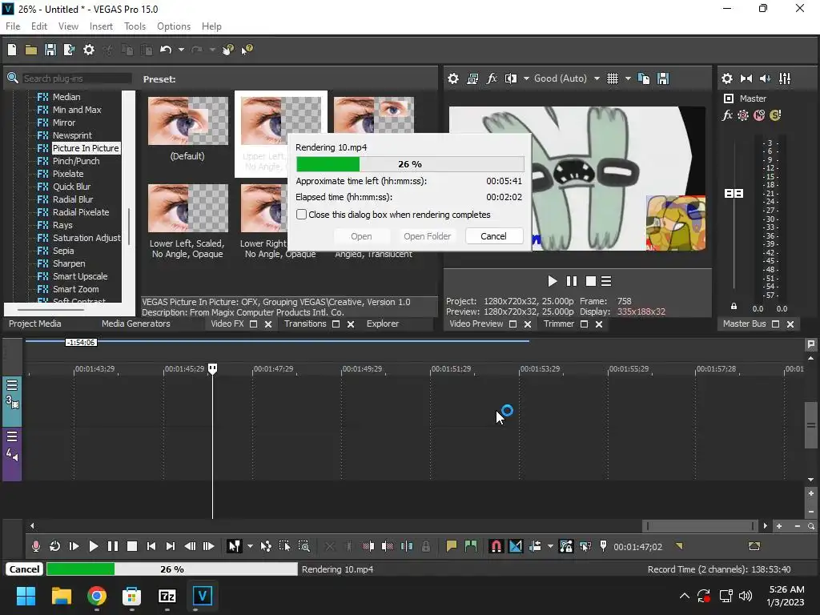Click the What's This help icon
This screenshot has height=615, width=820.
pyautogui.click(x=247, y=50)
